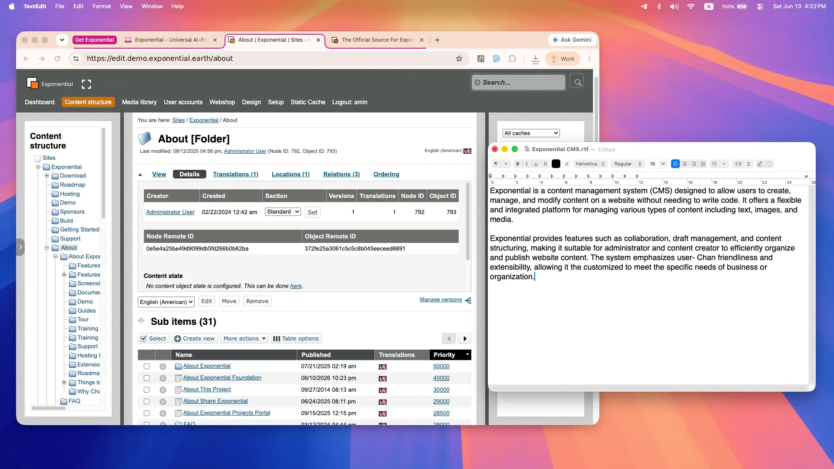Open the browser Downloads icon
This screenshot has width=834, height=469.
pyautogui.click(x=536, y=59)
